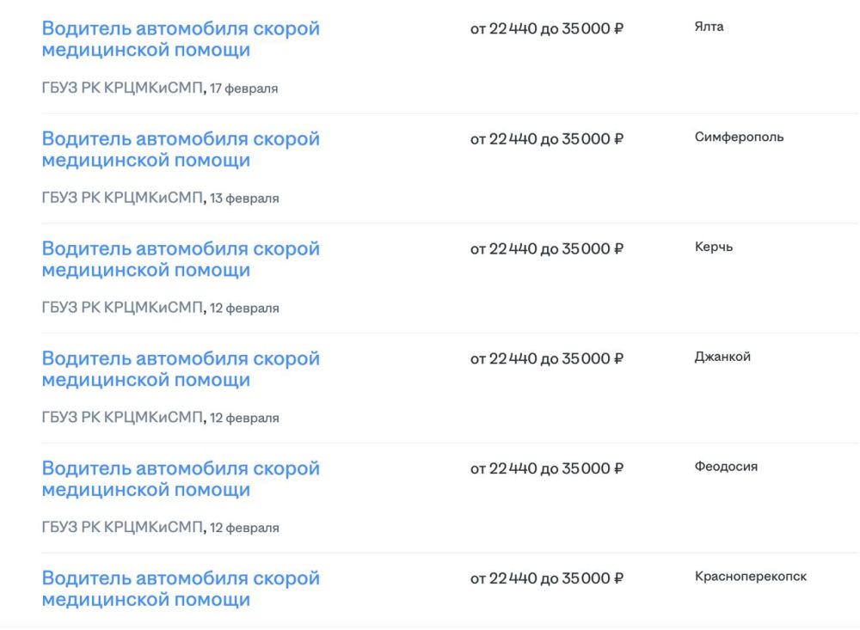The width and height of the screenshot is (860, 630).
Task: Click the Феодосия city label
Action: [726, 467]
